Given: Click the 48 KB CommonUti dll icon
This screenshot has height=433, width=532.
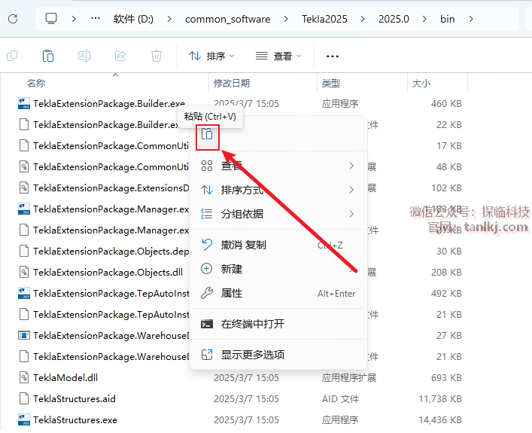Looking at the screenshot, I should [x=24, y=166].
